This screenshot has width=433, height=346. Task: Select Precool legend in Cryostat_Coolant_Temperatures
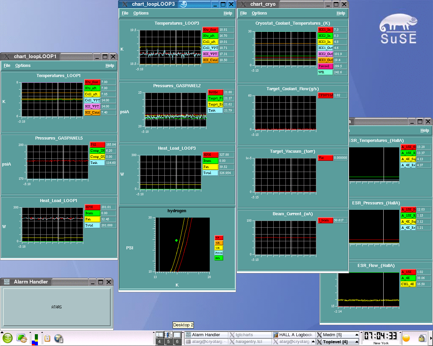(325, 66)
